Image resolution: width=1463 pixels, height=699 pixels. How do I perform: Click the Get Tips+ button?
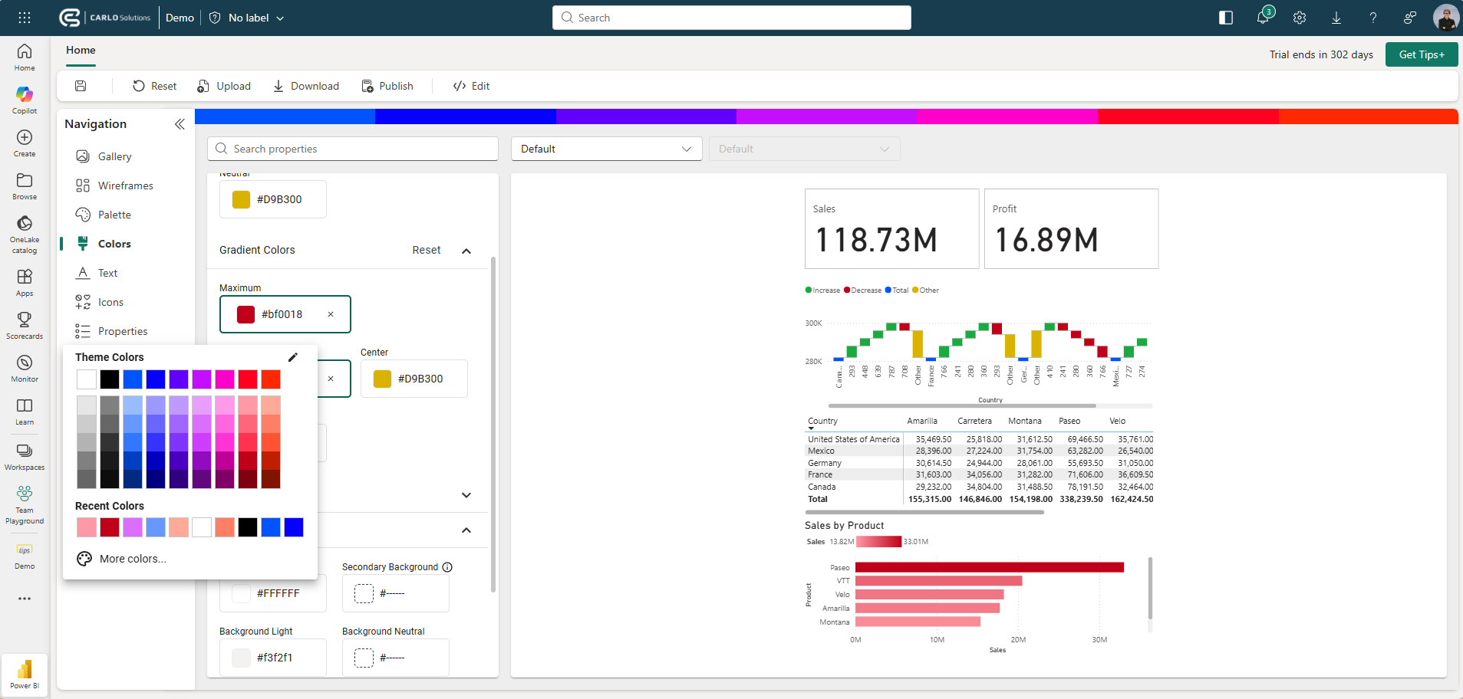[x=1421, y=54]
